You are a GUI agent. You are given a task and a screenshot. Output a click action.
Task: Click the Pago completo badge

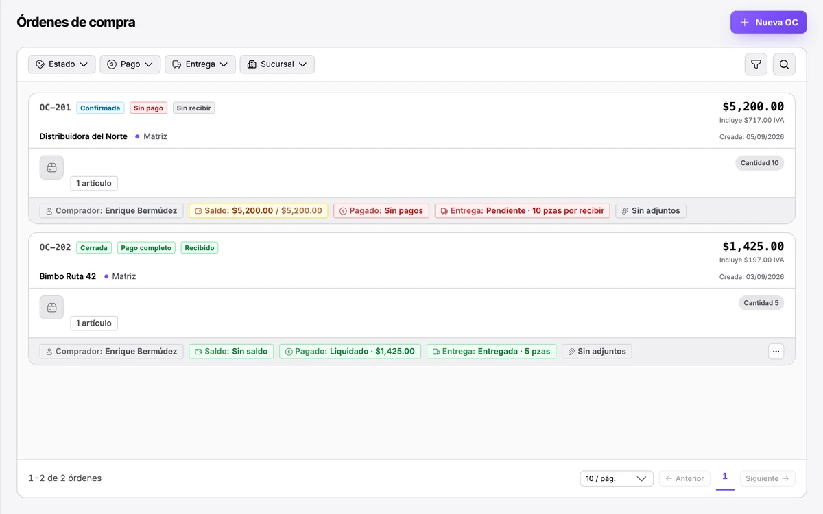pyautogui.click(x=146, y=247)
